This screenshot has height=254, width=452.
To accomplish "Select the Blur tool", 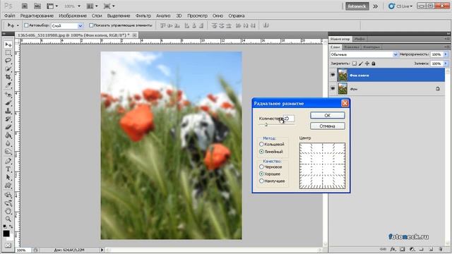I will click(x=8, y=143).
